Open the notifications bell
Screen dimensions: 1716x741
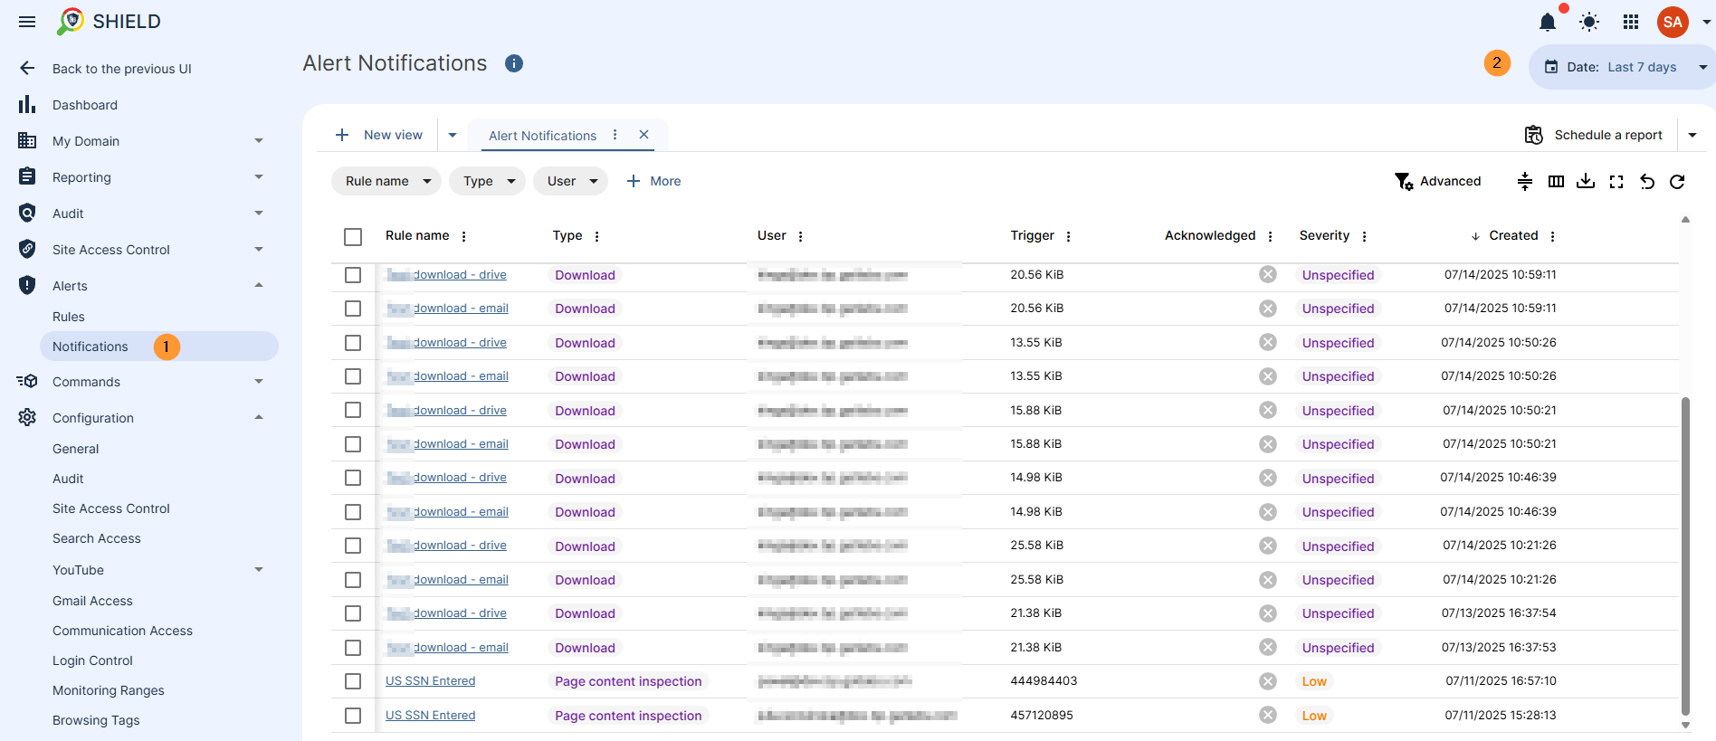(x=1548, y=22)
